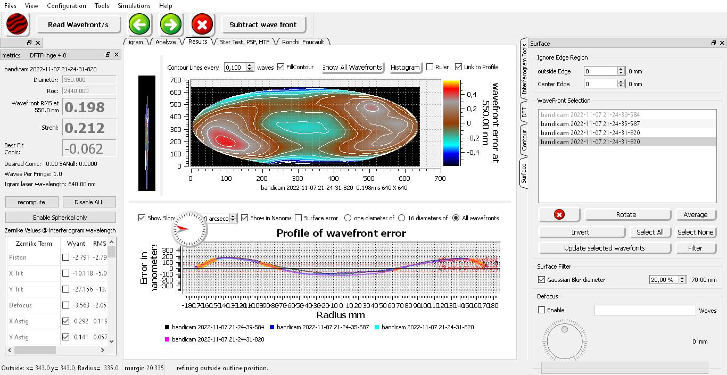Select the '16 diameters of' radio button
This screenshot has width=727, height=375.
point(402,218)
